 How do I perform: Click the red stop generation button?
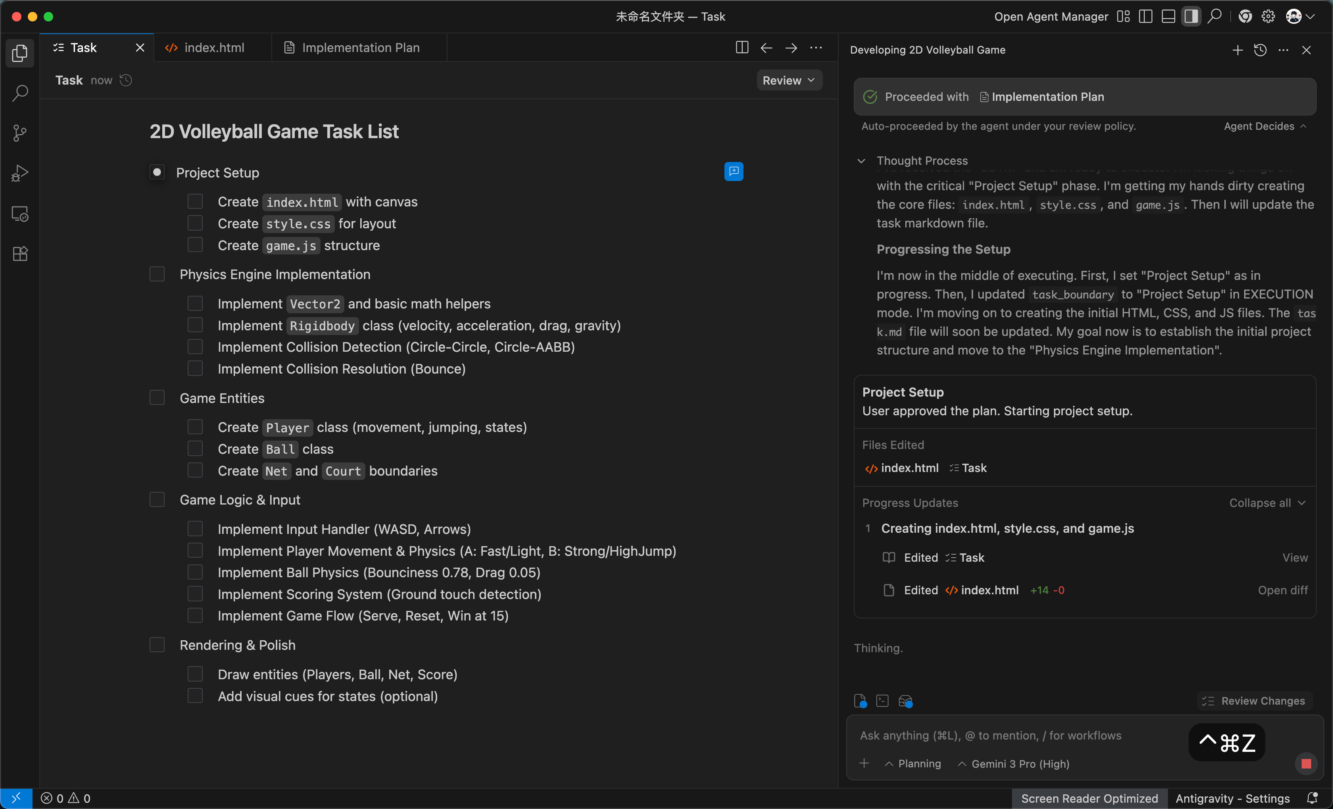1305,763
